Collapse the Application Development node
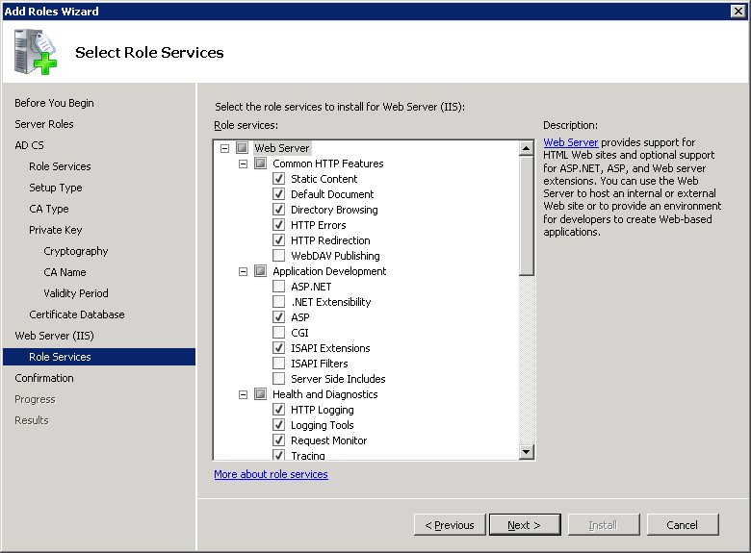The width and height of the screenshot is (751, 553). coord(243,271)
